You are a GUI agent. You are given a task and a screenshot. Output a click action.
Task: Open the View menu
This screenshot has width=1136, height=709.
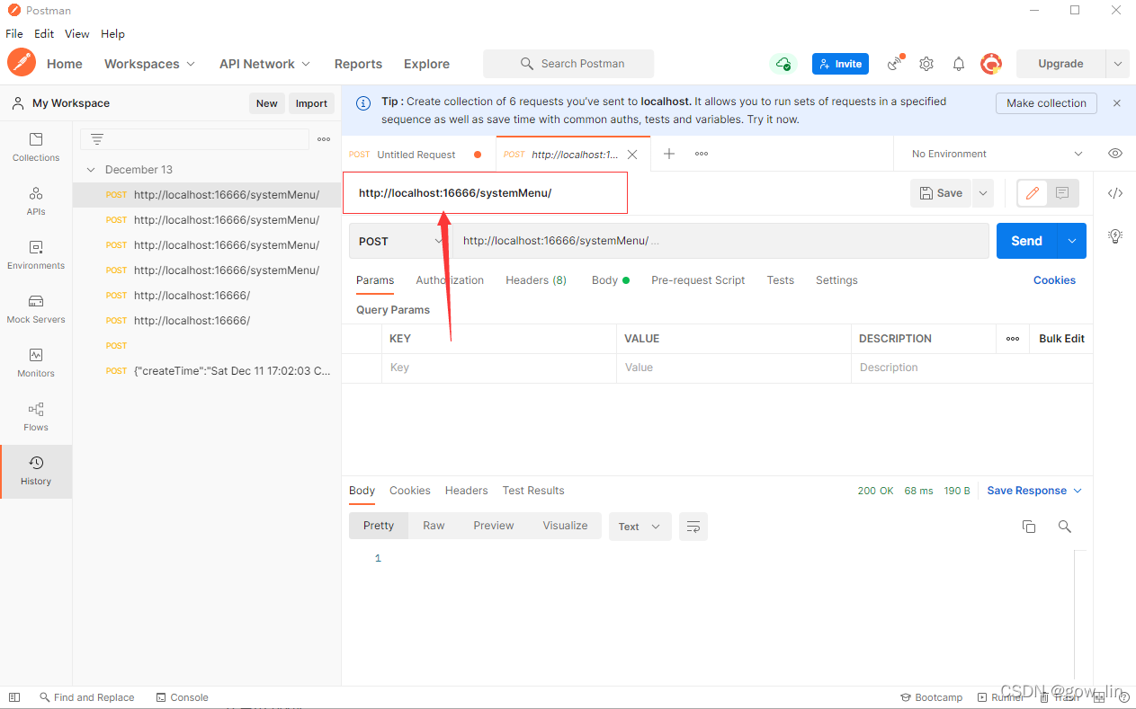[x=77, y=33]
